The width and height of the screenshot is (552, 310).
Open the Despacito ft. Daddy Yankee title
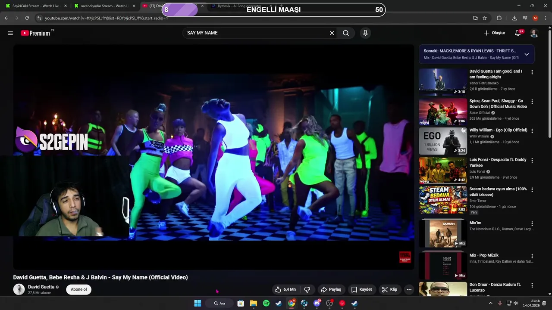click(498, 162)
